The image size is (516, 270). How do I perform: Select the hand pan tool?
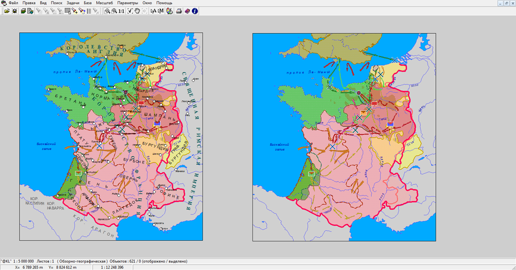pos(137,11)
